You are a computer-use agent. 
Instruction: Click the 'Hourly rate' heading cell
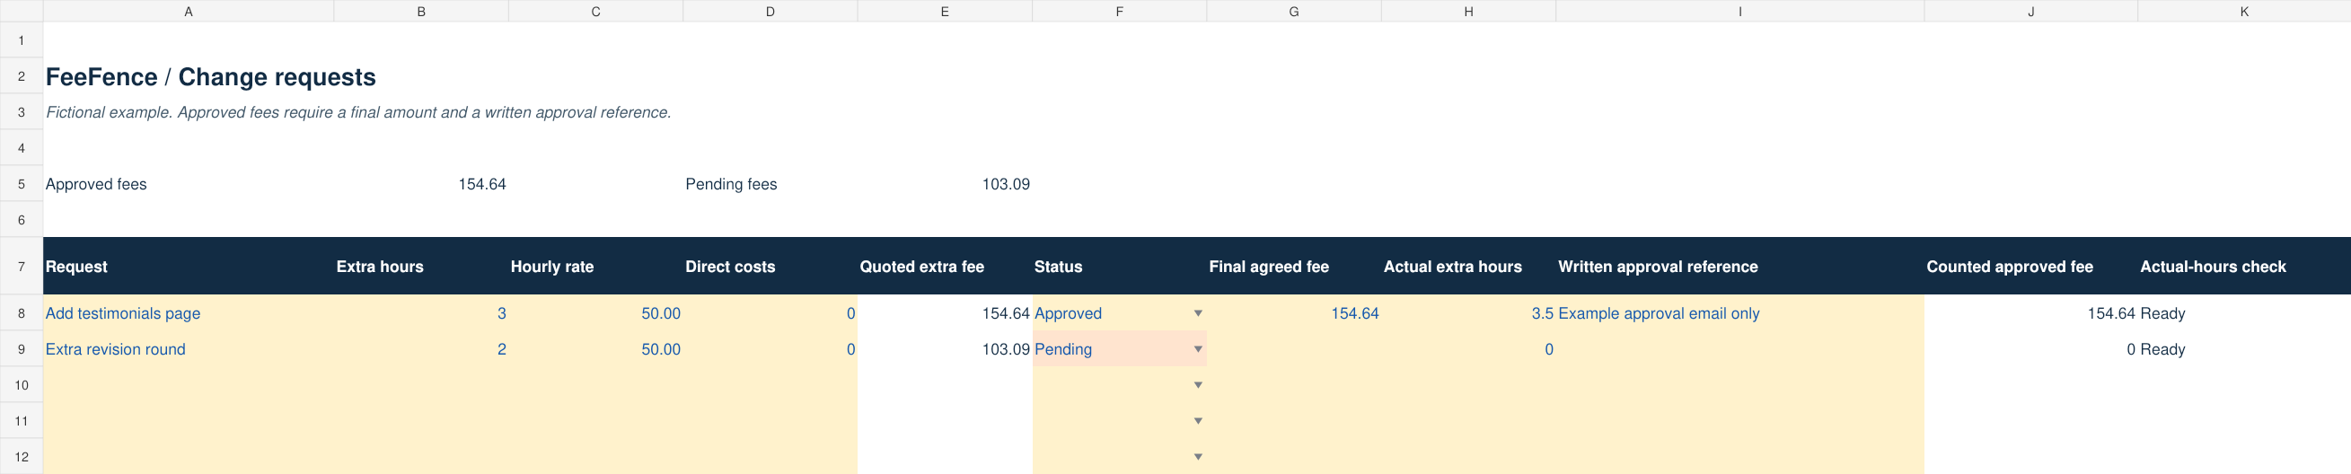click(x=595, y=266)
